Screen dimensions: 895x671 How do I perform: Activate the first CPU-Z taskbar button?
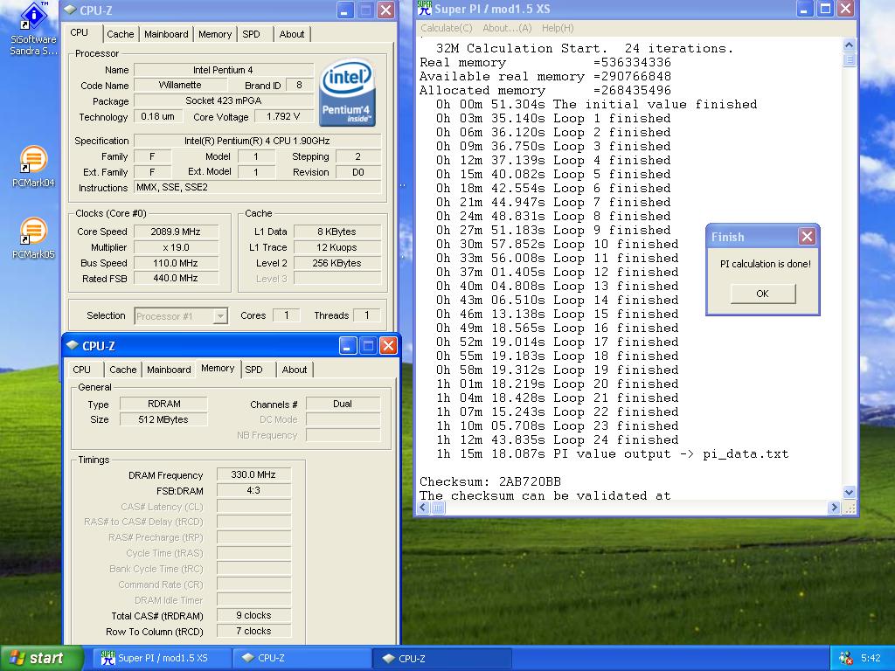301,659
